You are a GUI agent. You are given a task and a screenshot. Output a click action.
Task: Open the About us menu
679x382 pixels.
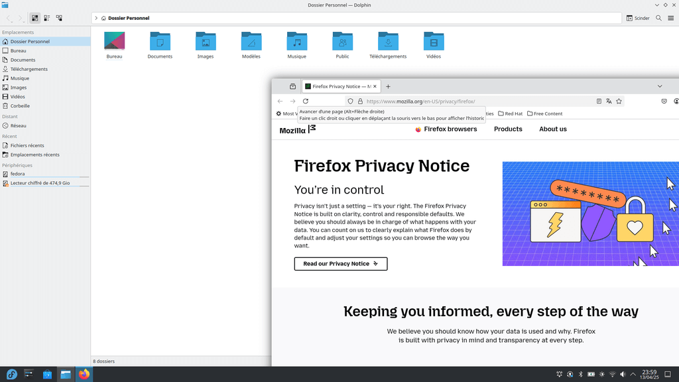click(x=553, y=129)
